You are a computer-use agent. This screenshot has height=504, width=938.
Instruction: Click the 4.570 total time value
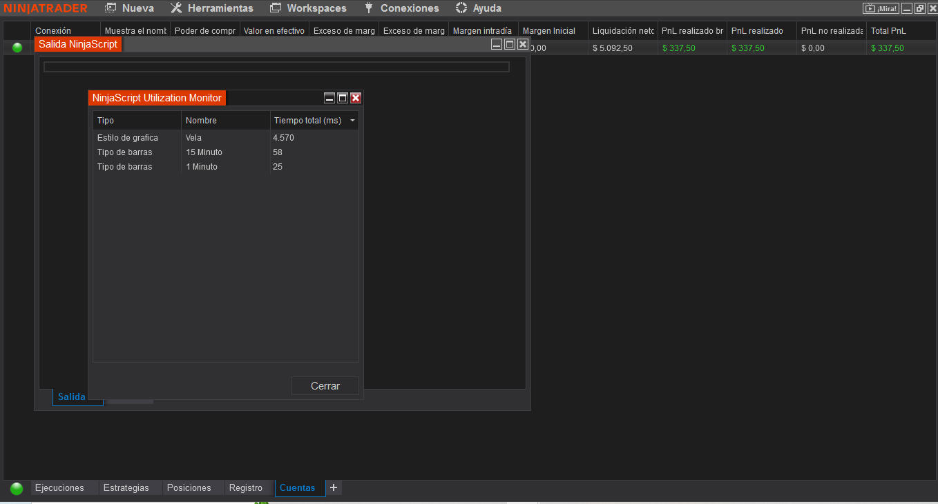(x=283, y=138)
